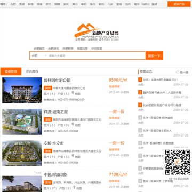Switch to the 资讯推荐 tab
The height and width of the screenshot is (192, 192).
tap(32, 71)
